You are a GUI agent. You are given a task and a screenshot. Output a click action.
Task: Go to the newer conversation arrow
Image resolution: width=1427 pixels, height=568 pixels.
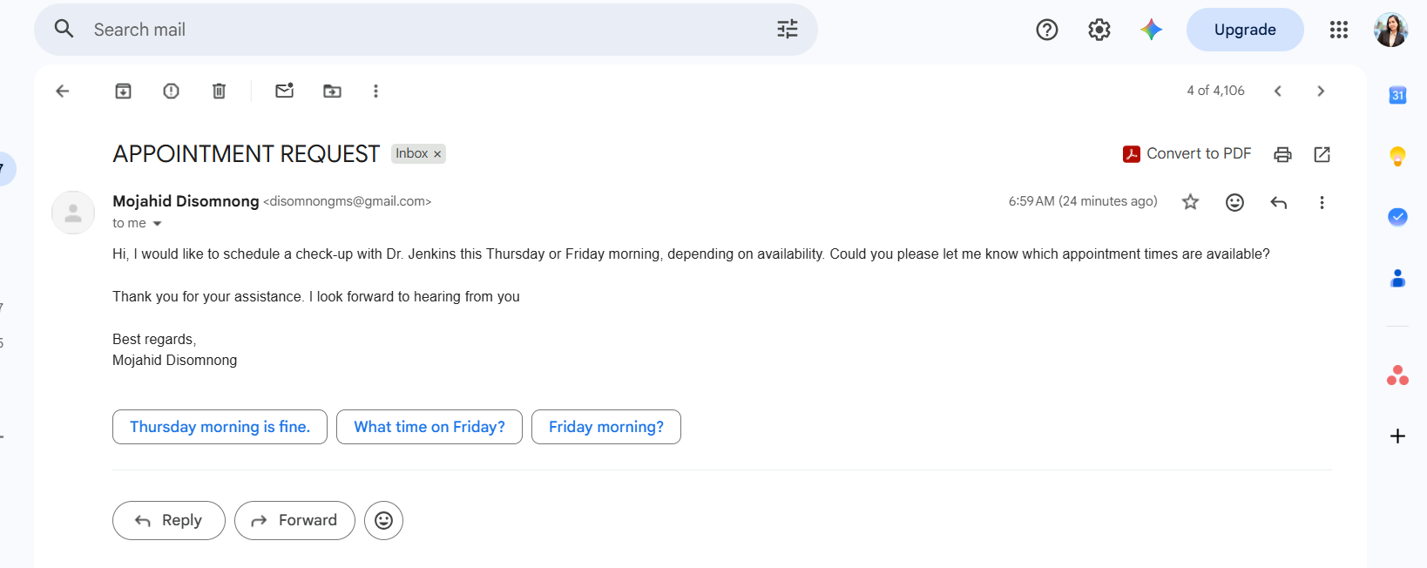point(1277,91)
